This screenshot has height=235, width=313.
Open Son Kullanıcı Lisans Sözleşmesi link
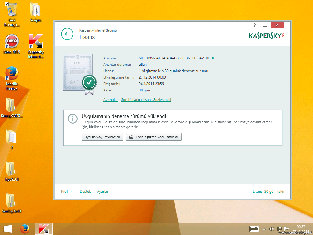[x=146, y=100]
